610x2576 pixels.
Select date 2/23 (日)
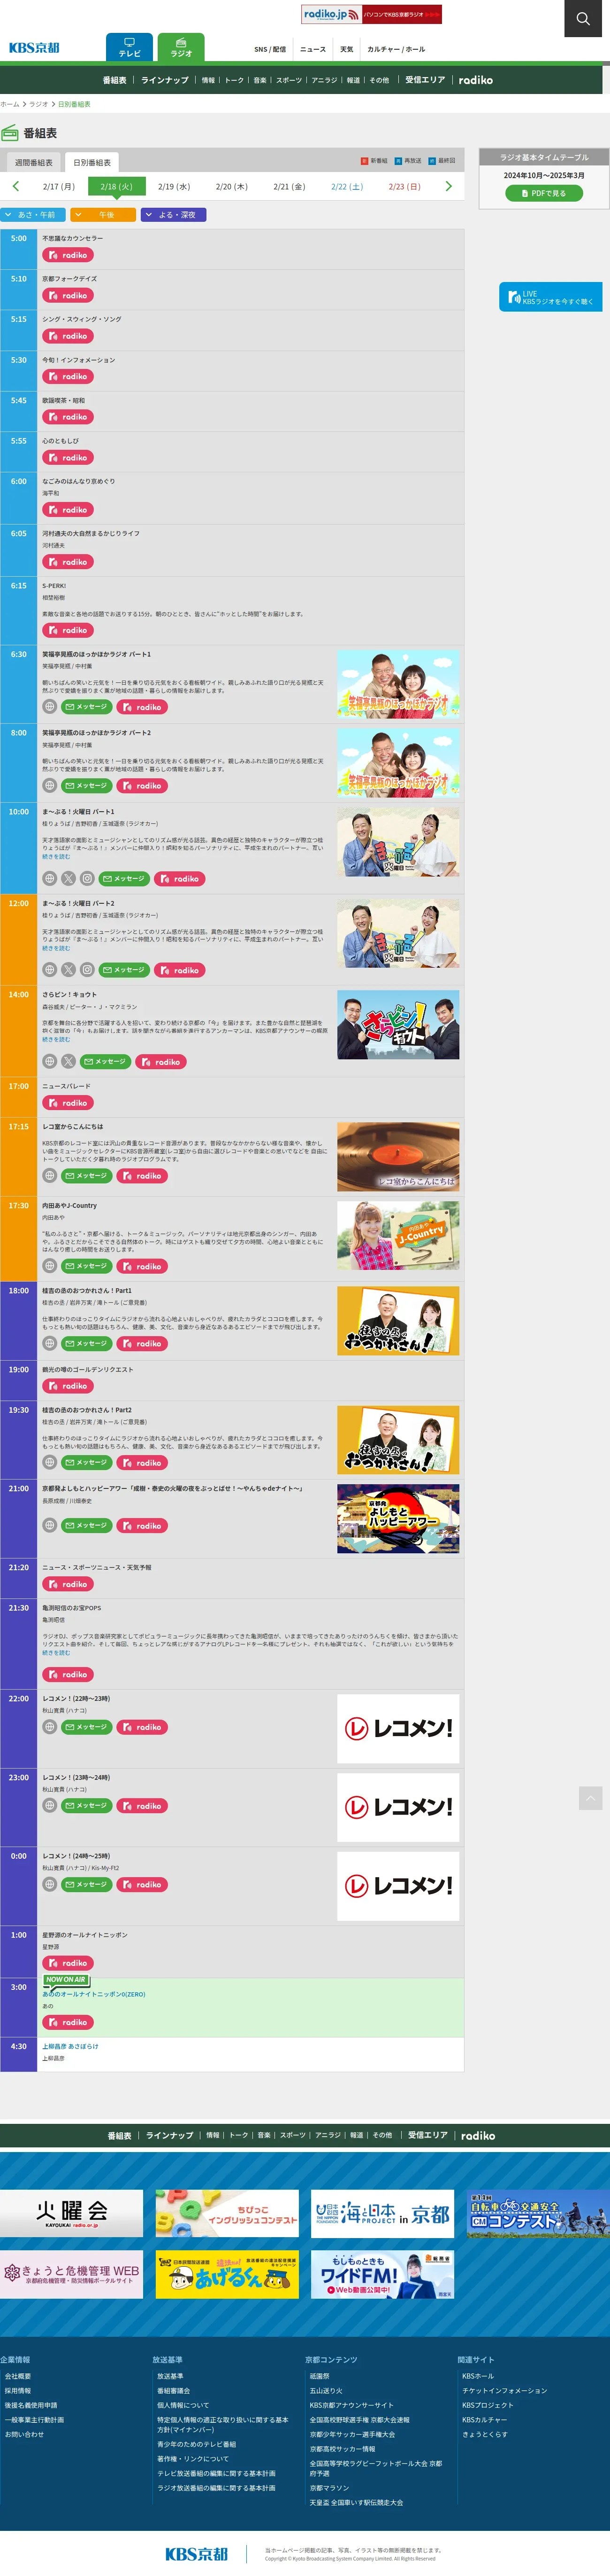tap(404, 187)
